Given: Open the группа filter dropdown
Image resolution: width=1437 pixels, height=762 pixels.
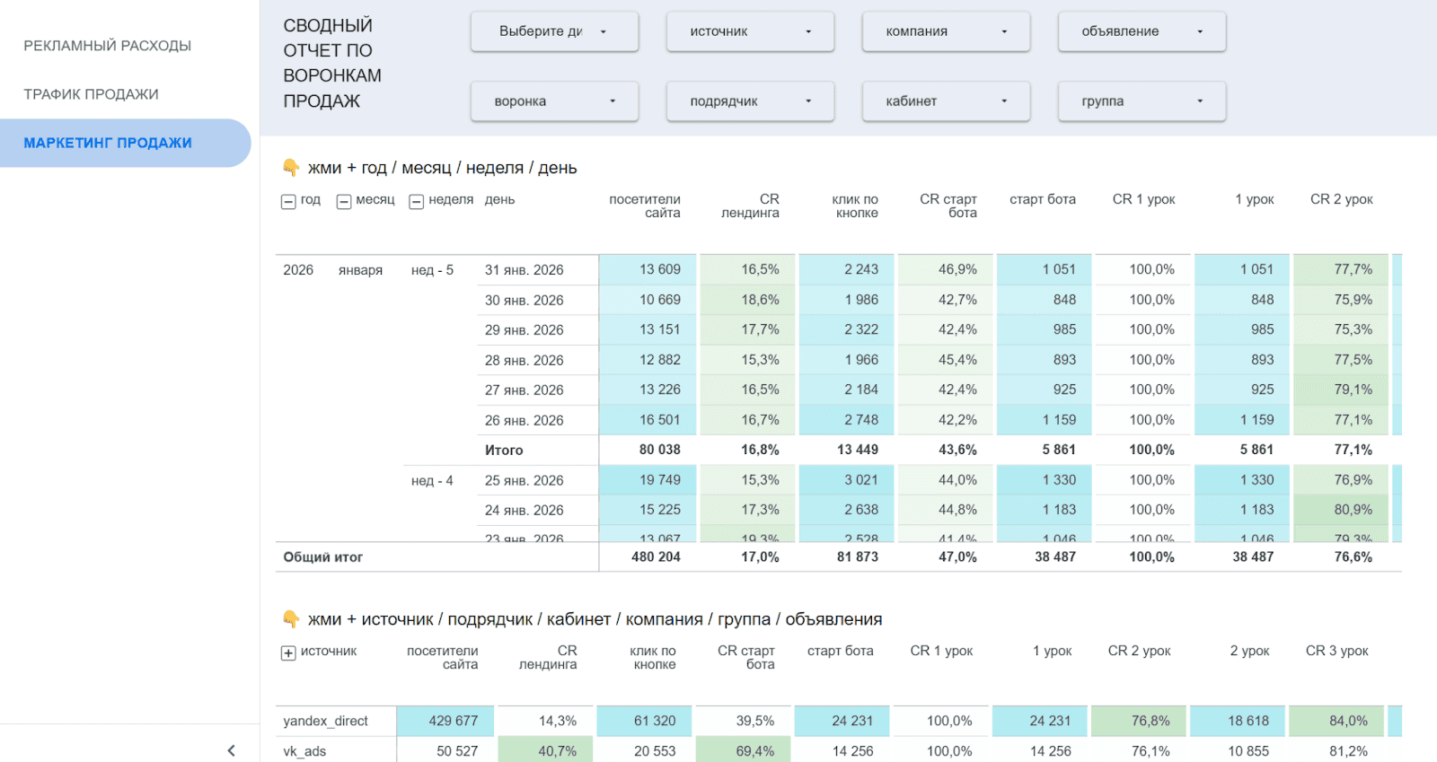Looking at the screenshot, I should pos(1142,101).
